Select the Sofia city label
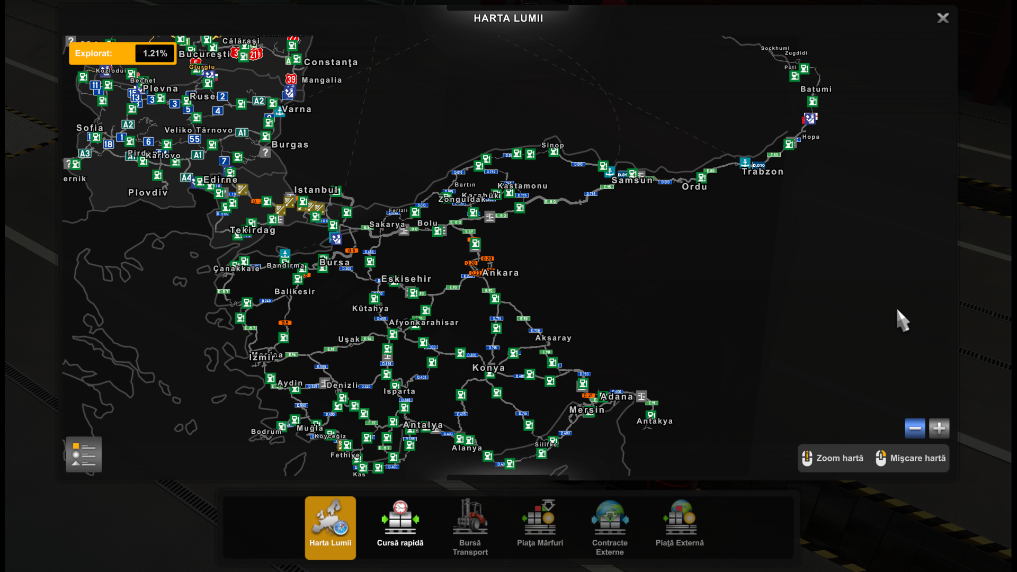 tap(90, 128)
